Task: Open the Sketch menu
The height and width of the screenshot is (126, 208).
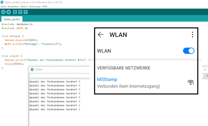Action: click(x=24, y=6)
